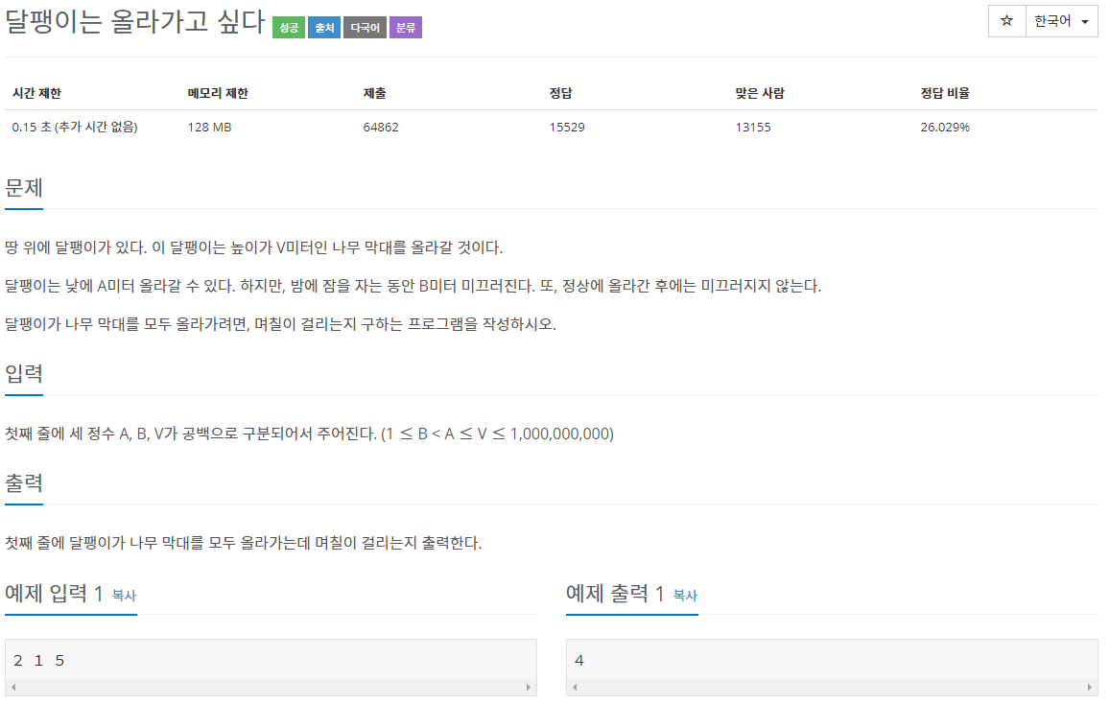
Task: Click the solved users count 13155
Action: click(x=753, y=128)
